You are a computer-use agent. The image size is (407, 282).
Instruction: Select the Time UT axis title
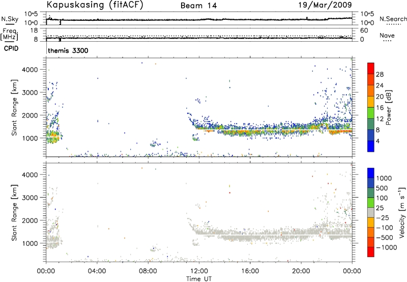199,279
